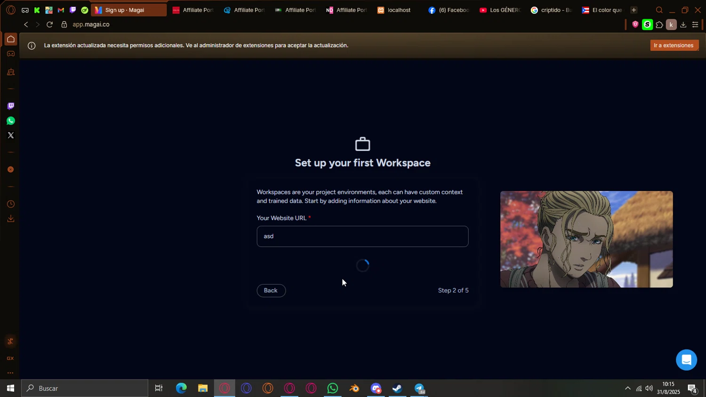
Task: Open the GX Cleaner sidebar icon
Action: pos(10,72)
